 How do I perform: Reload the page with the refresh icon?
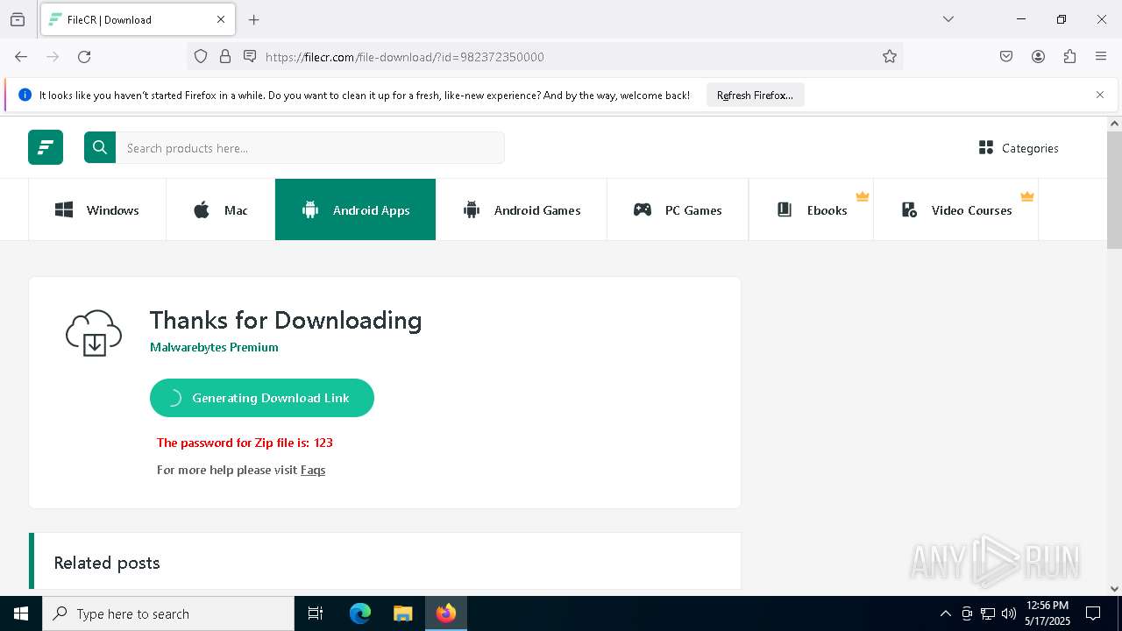(x=84, y=57)
